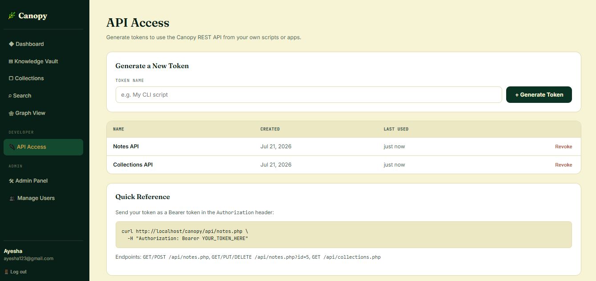Click the "Collections API" token name
The width and height of the screenshot is (596, 281).
(133, 165)
